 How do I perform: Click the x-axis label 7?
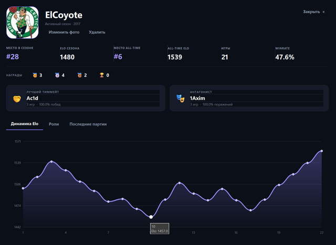tap(108, 232)
